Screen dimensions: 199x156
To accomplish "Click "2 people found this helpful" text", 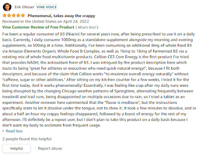I will [27, 139].
